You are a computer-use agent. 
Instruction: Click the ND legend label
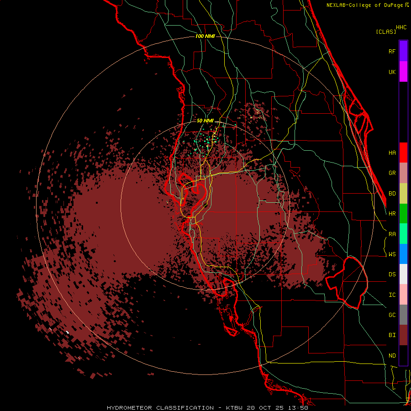coord(392,356)
